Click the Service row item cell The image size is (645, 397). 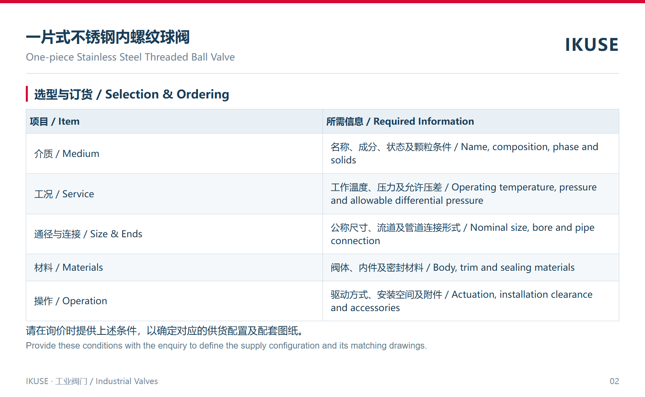click(174, 194)
